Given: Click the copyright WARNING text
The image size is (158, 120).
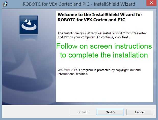Looking at the screenshot, I should pyautogui.click(x=99, y=72).
